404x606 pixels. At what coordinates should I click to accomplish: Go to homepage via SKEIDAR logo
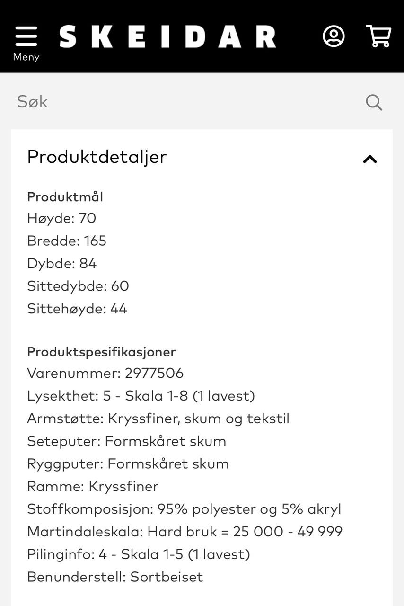point(168,37)
